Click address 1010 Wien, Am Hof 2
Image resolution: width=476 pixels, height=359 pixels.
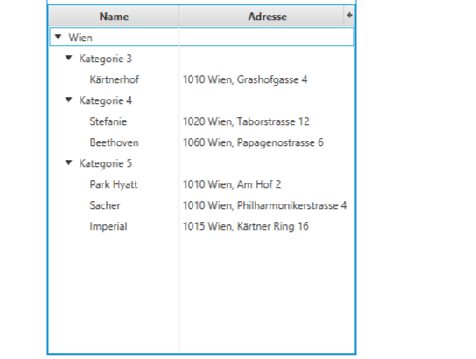pyautogui.click(x=232, y=184)
